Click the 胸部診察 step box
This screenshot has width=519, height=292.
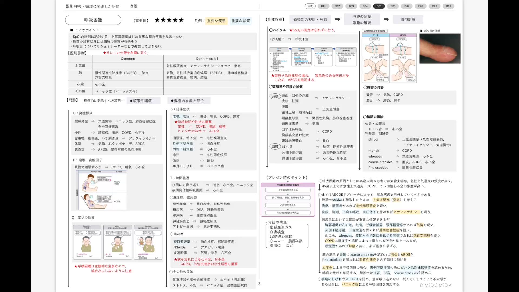click(408, 19)
